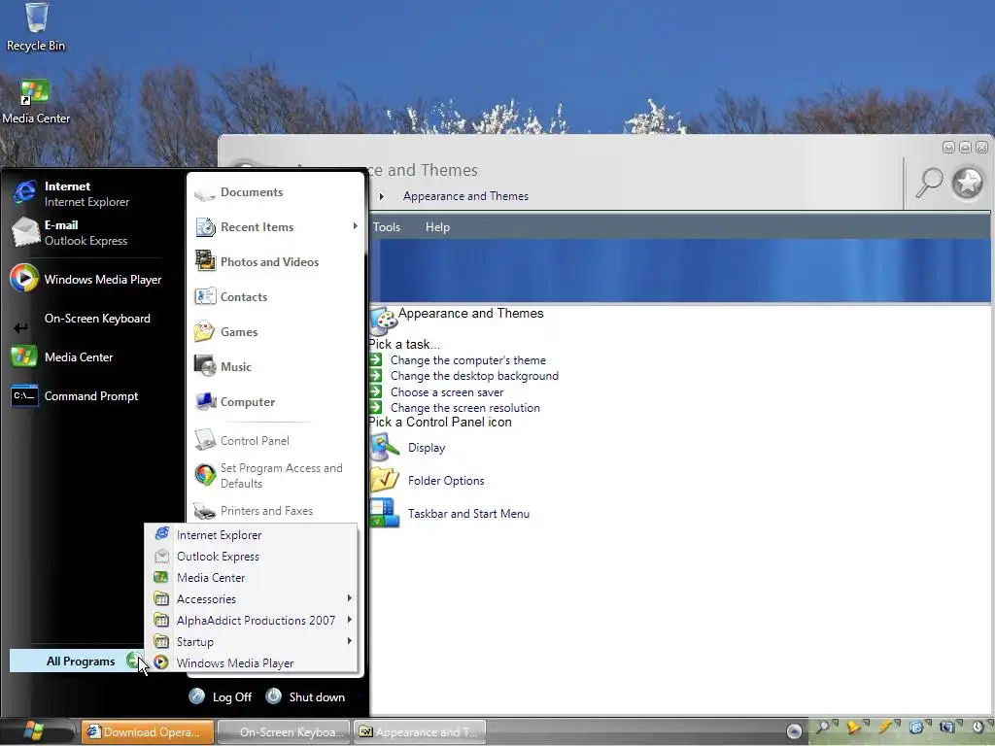Open the Folder Options control panel icon
The width and height of the screenshot is (995, 746).
(x=428, y=481)
